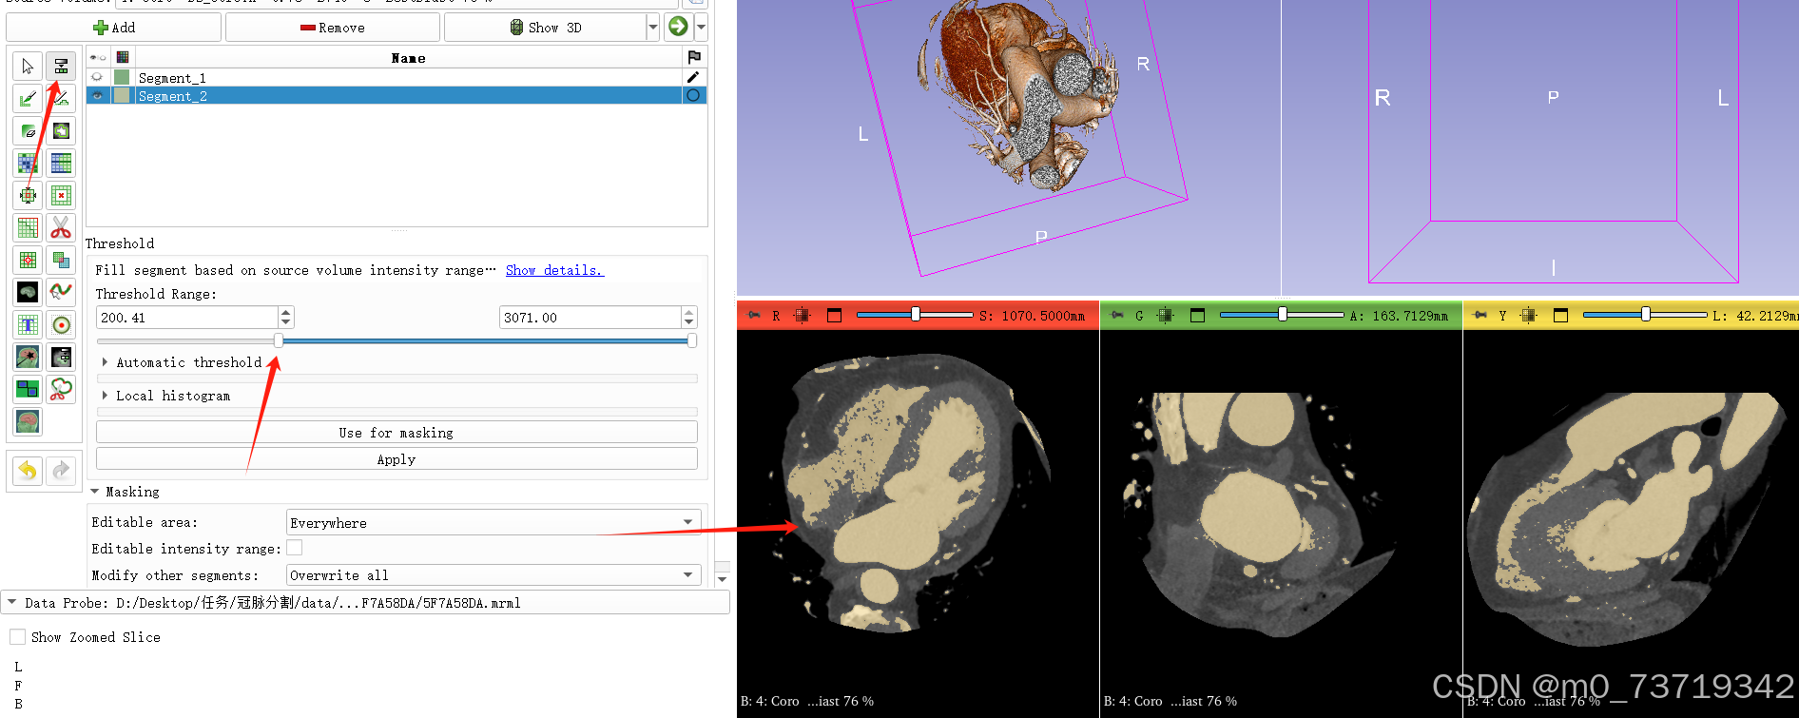Click the flag status column header
Viewport: 1799px width, 718px height.
694,57
